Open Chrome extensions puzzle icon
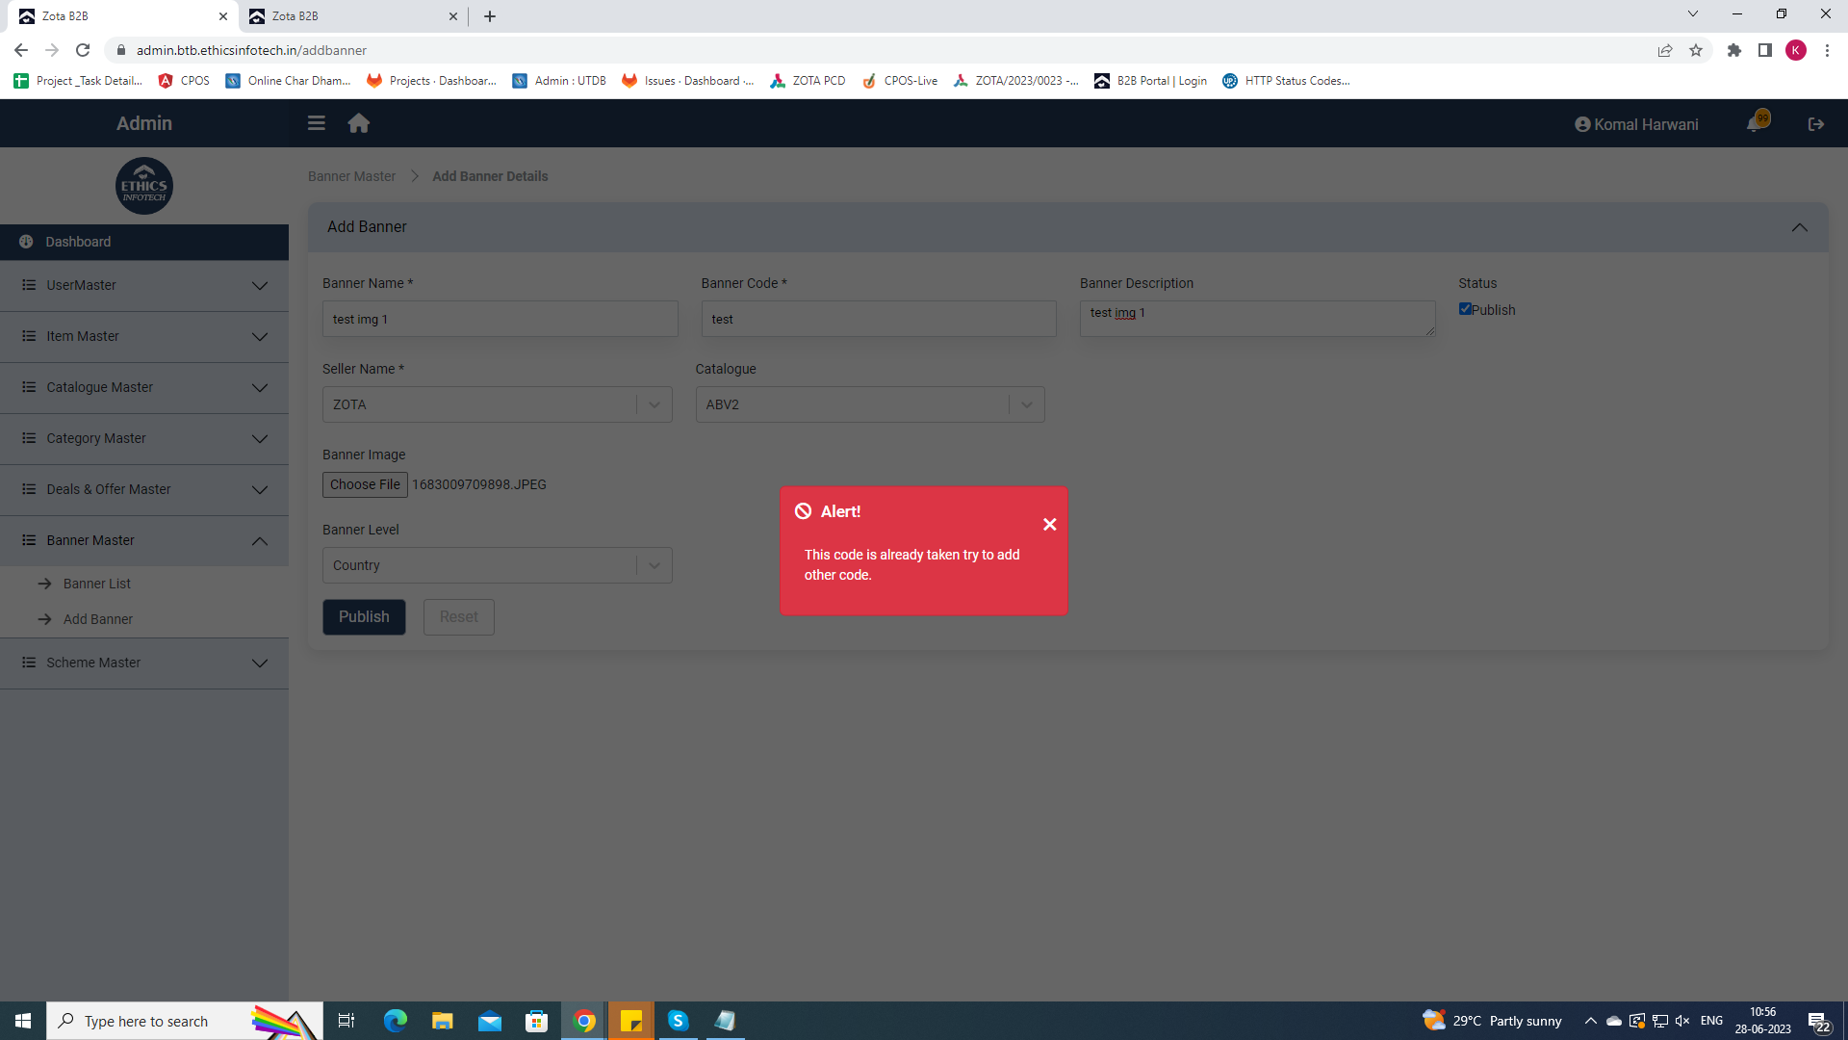 tap(1733, 50)
